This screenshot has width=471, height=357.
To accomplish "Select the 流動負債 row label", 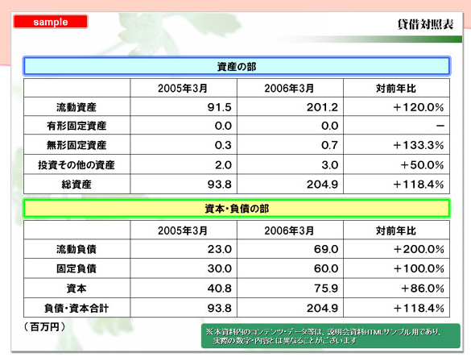I will [76, 249].
